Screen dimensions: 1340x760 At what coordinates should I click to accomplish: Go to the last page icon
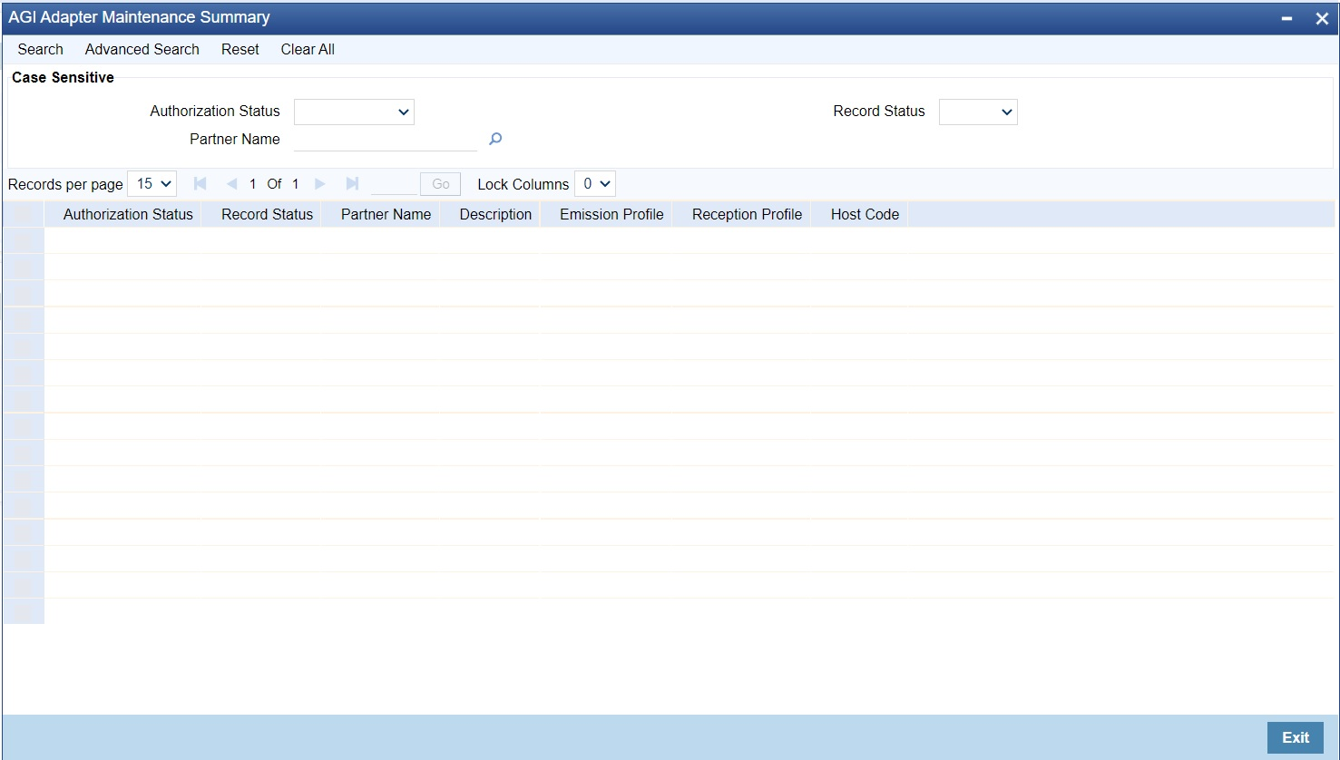pos(352,184)
